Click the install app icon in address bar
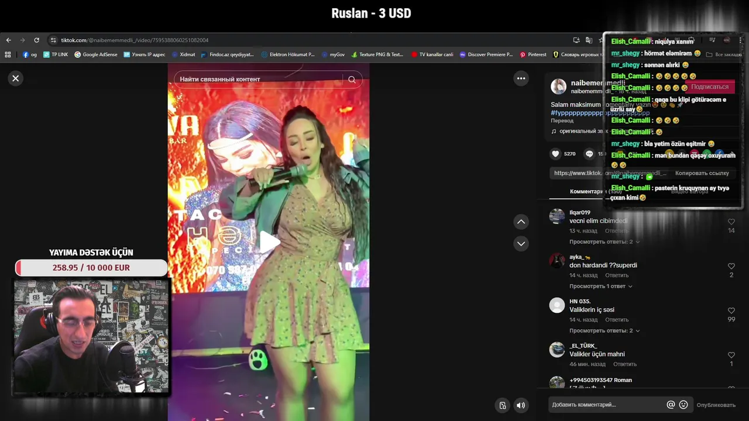The image size is (749, 421). click(576, 40)
